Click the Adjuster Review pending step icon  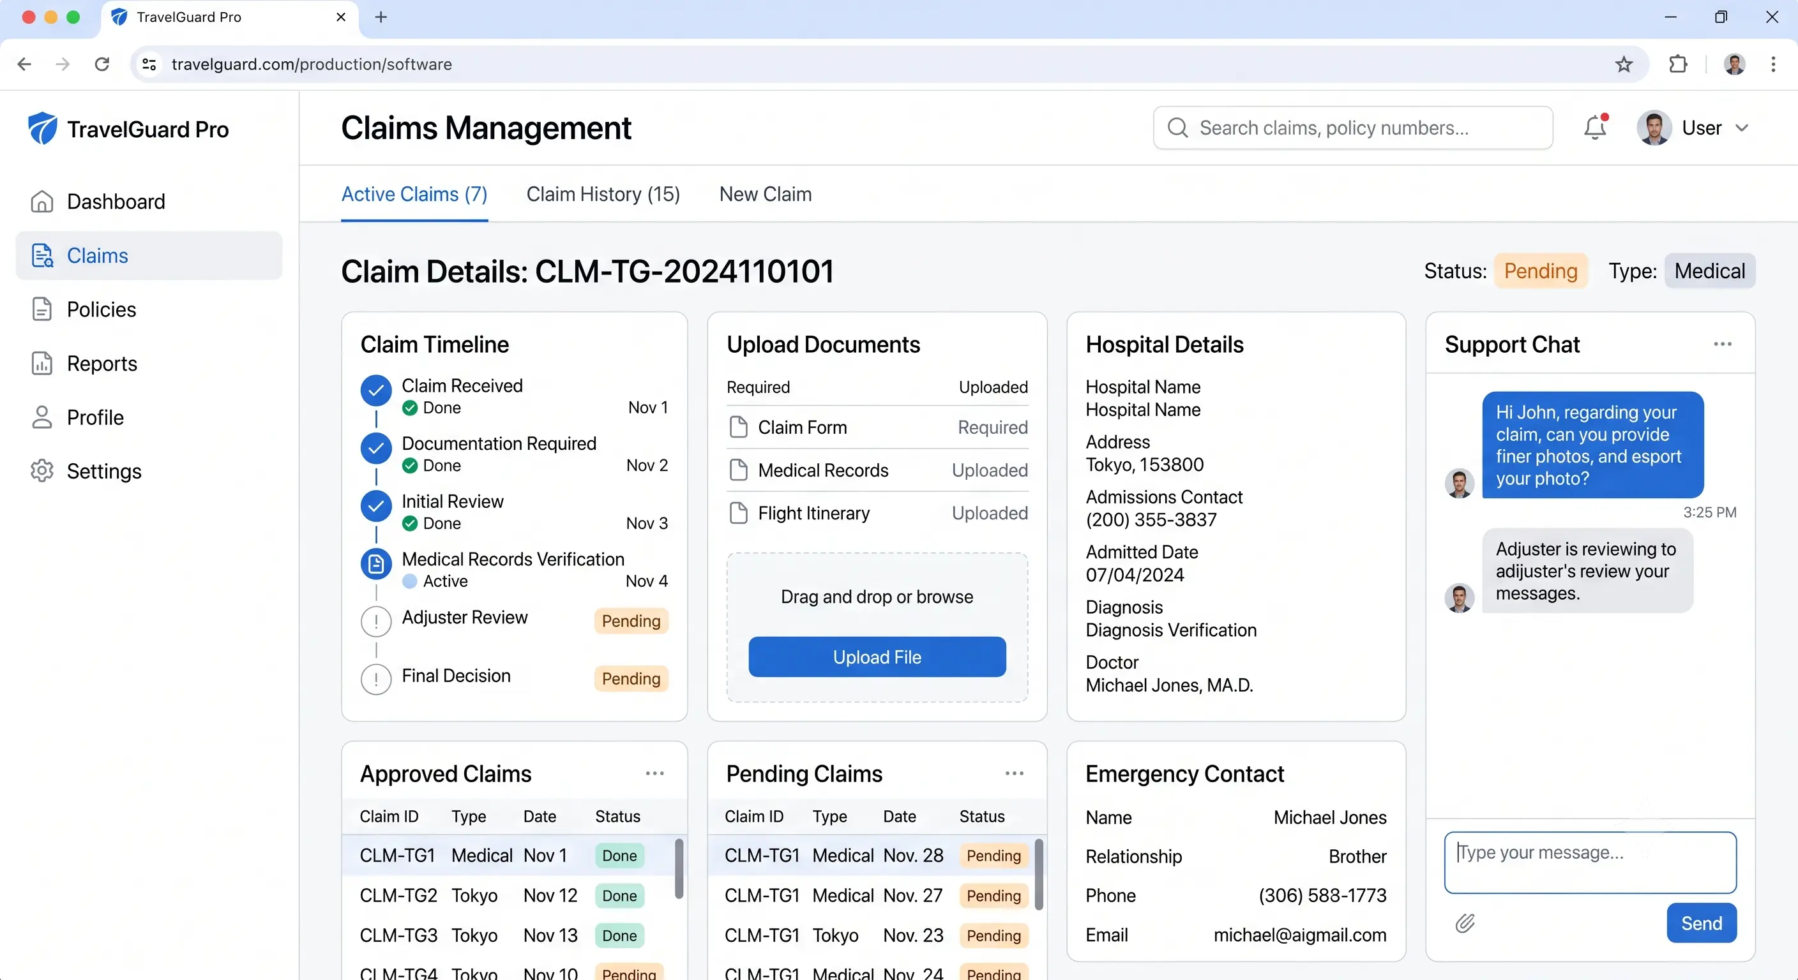(x=375, y=621)
